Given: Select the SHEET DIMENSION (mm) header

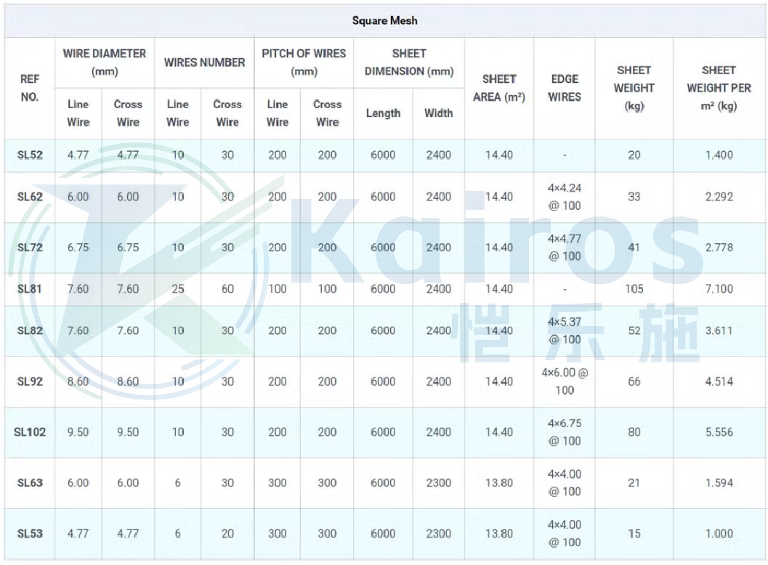Looking at the screenshot, I should (409, 62).
